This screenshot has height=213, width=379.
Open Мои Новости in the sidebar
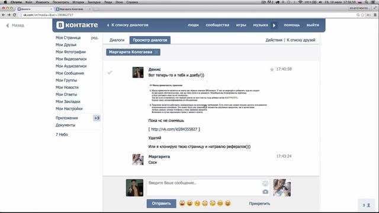(x=67, y=88)
